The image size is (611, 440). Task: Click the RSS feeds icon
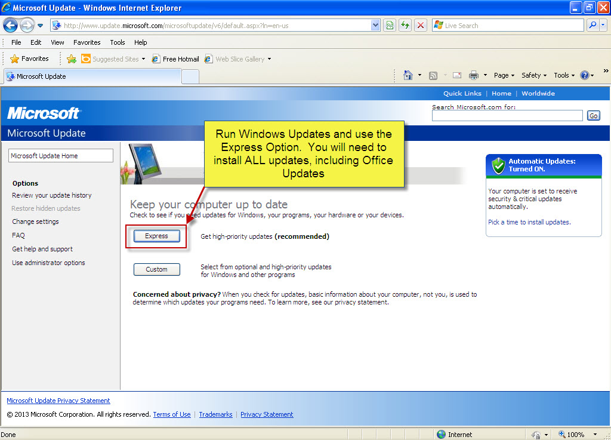[433, 76]
